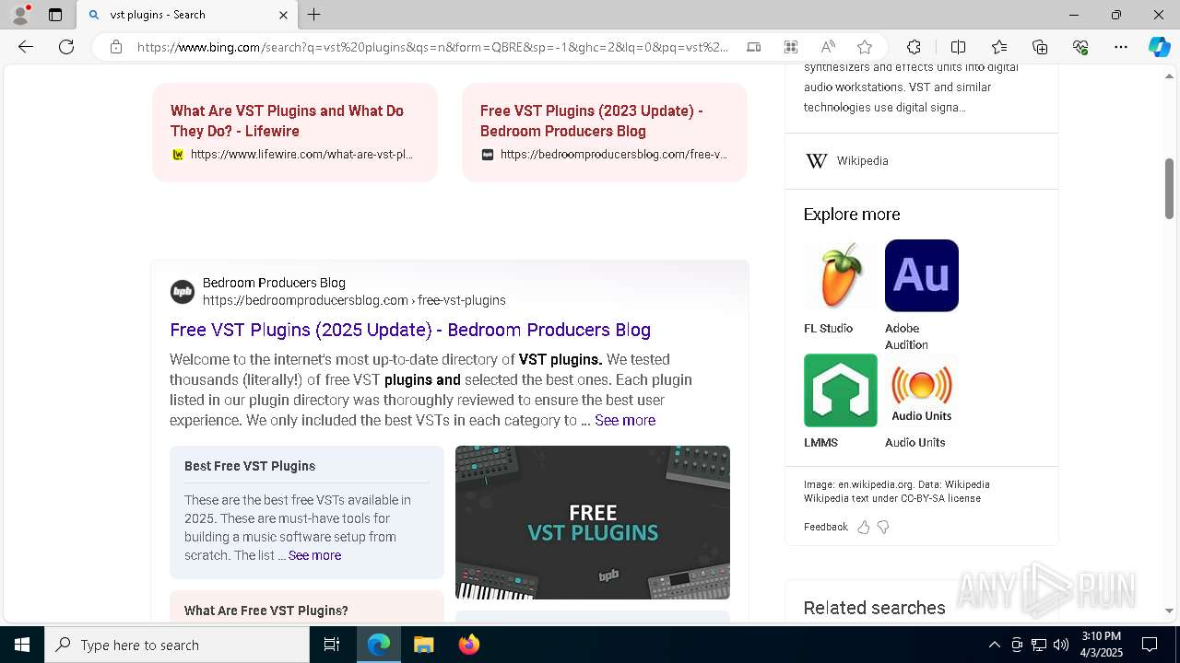This screenshot has width=1180, height=663.
Task: Open the clock showing 3:10 PM
Action: pyautogui.click(x=1102, y=645)
